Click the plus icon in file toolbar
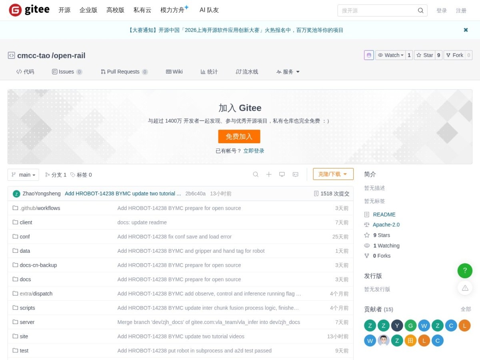 point(269,174)
